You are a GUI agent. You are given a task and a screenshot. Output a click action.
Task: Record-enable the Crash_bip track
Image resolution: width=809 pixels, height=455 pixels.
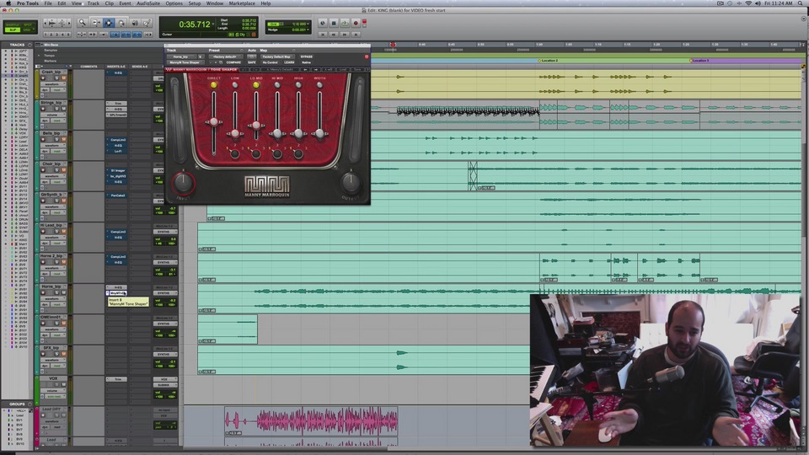pos(43,78)
